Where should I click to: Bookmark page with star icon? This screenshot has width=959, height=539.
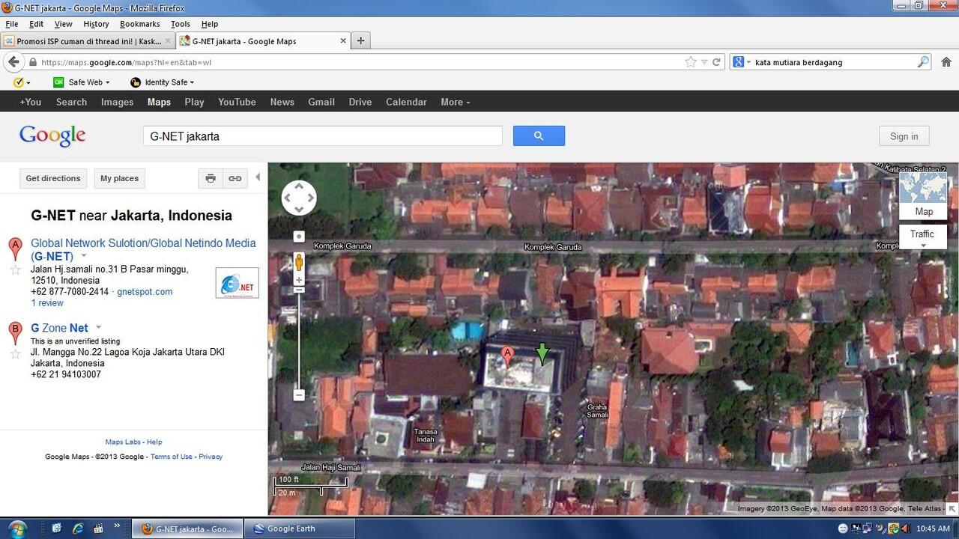point(691,62)
